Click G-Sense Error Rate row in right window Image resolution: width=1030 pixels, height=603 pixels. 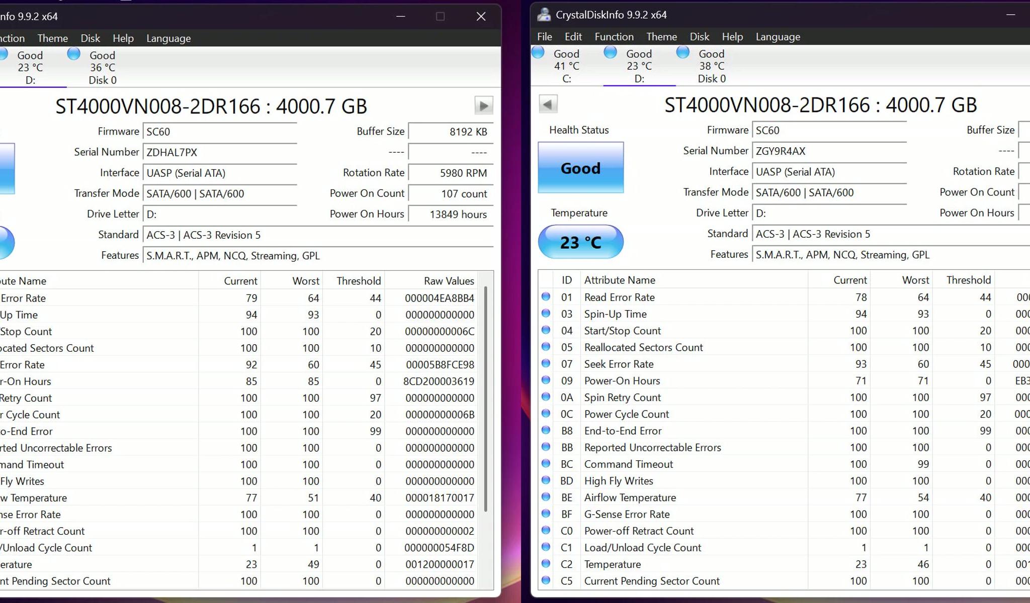pyautogui.click(x=784, y=514)
